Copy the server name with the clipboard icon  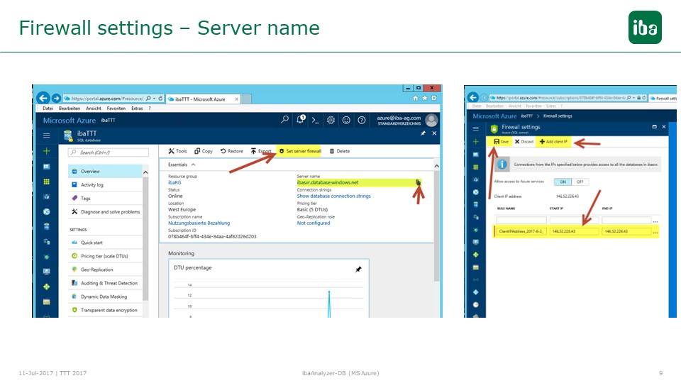click(418, 182)
